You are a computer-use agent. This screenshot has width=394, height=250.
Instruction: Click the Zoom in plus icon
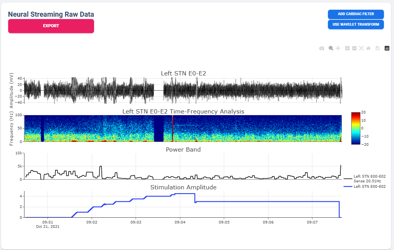[x=347, y=48]
